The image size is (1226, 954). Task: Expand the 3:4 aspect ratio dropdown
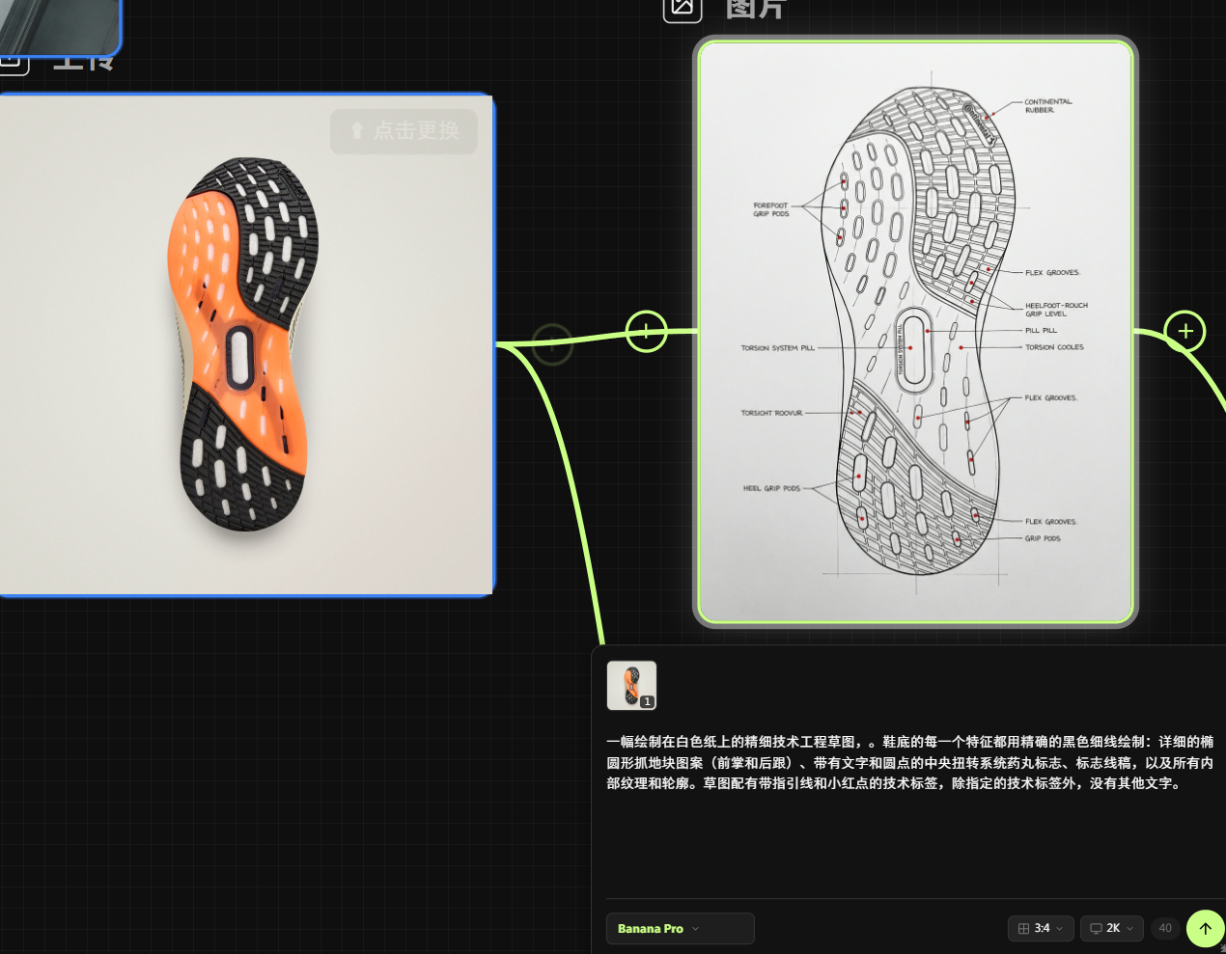coord(1042,928)
